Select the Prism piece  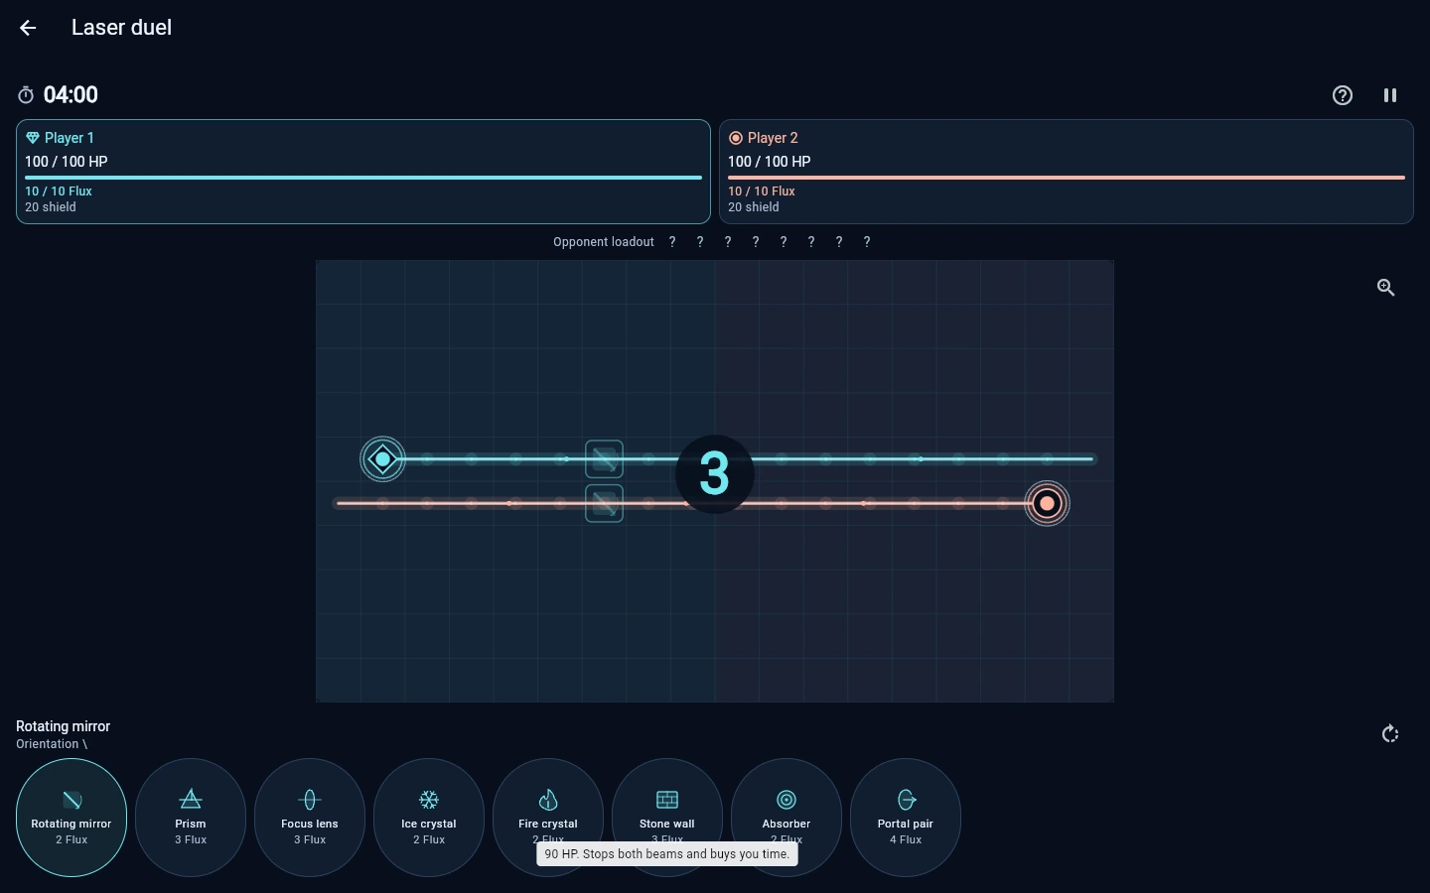point(191,818)
